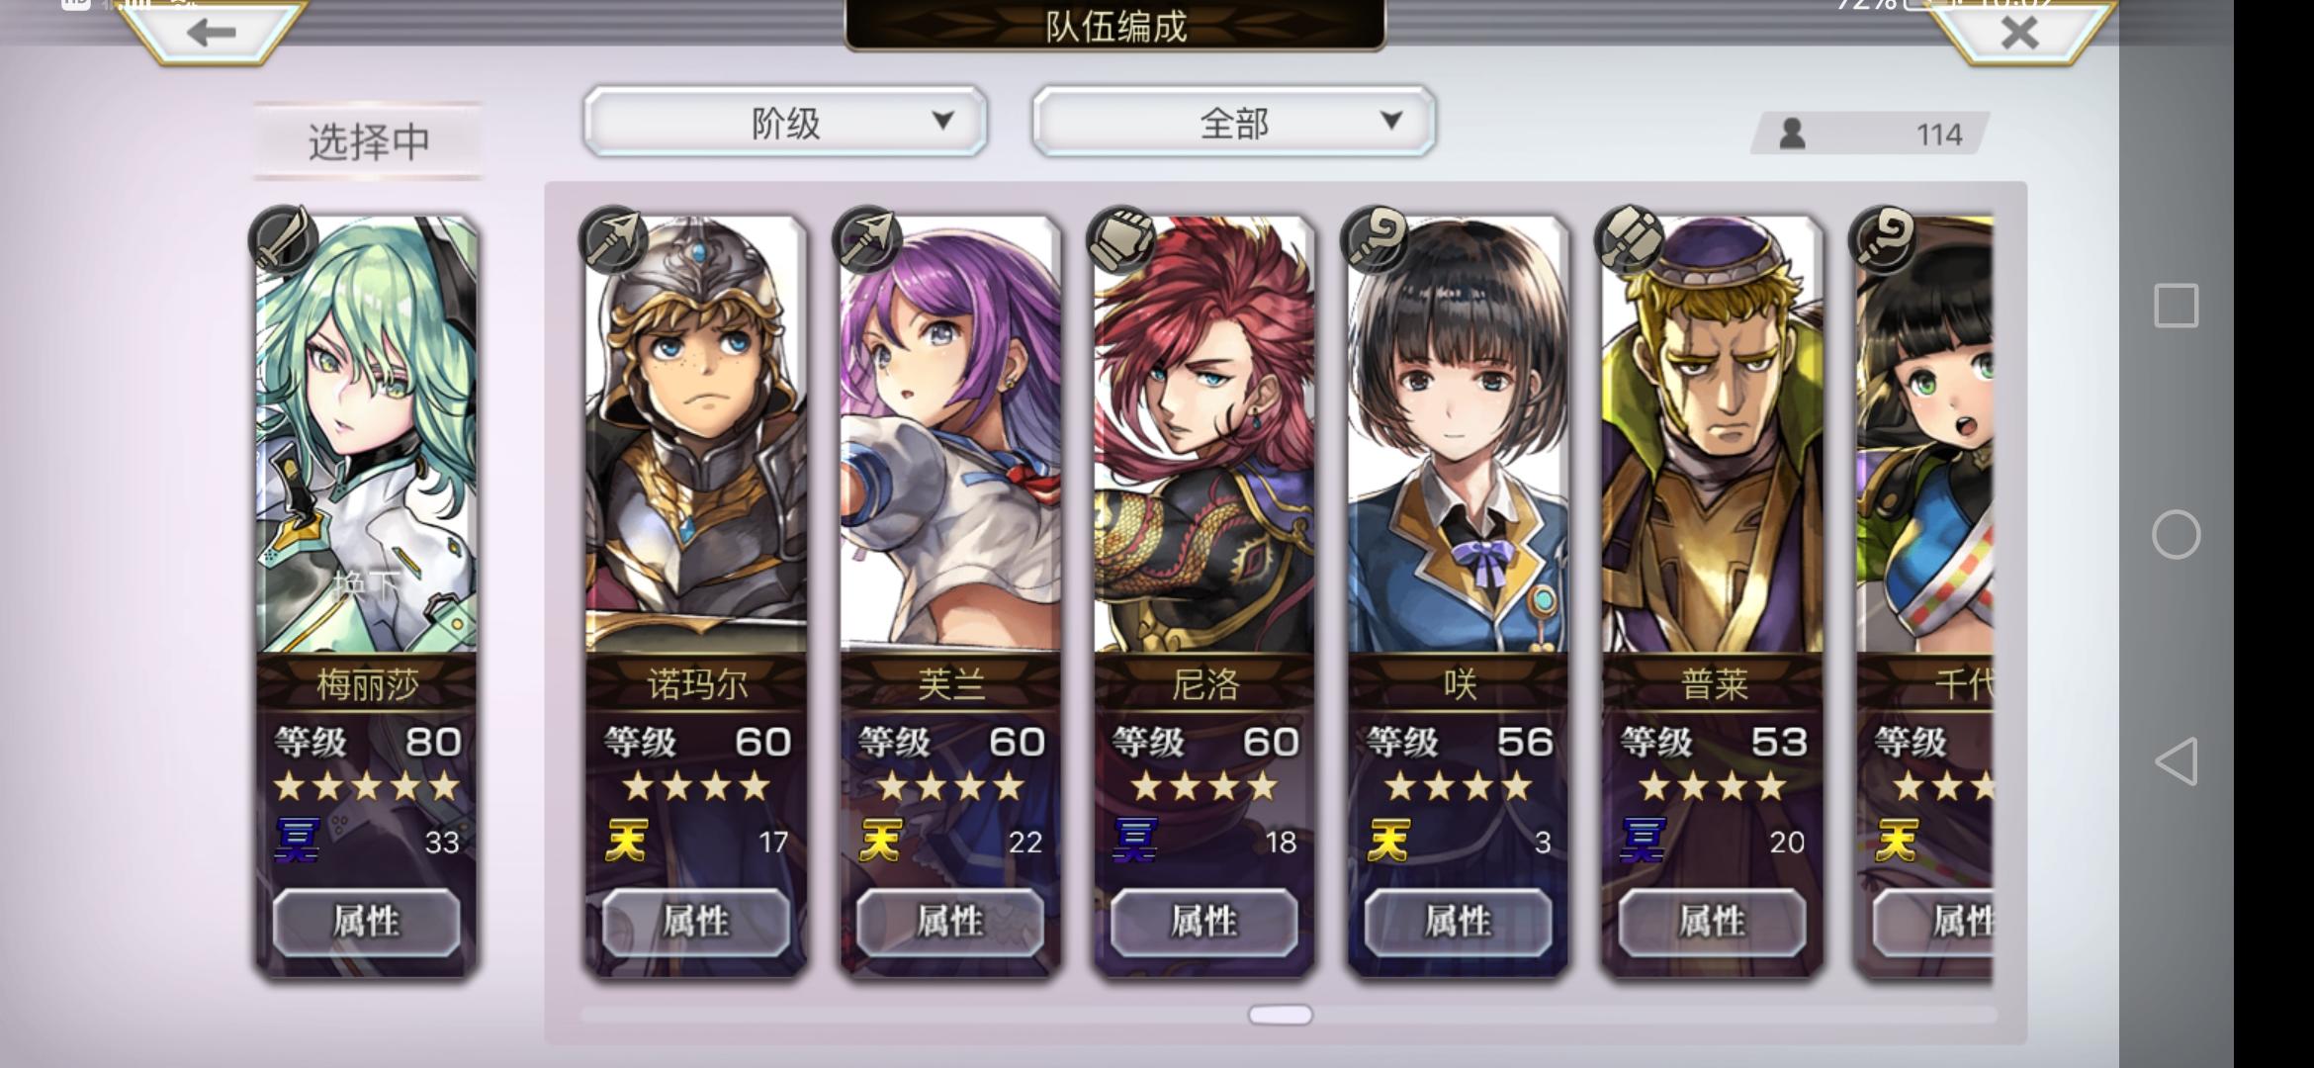The image size is (2314, 1068).
Task: Tap the fist weapon icon on 尼洛's card
Action: tap(1121, 239)
